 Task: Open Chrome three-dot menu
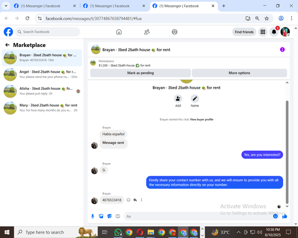(291, 18)
